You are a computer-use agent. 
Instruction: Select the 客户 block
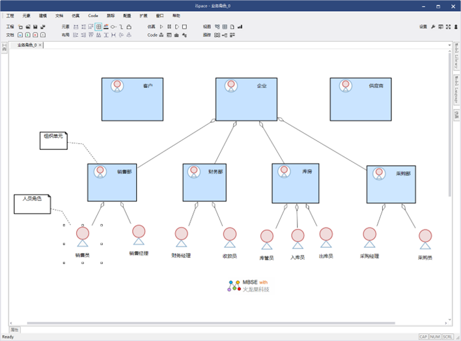click(132, 99)
